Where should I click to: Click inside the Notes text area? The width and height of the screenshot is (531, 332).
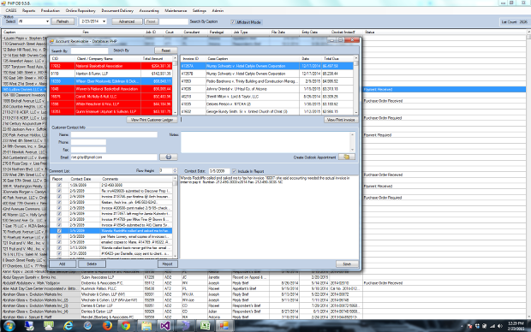[265, 142]
